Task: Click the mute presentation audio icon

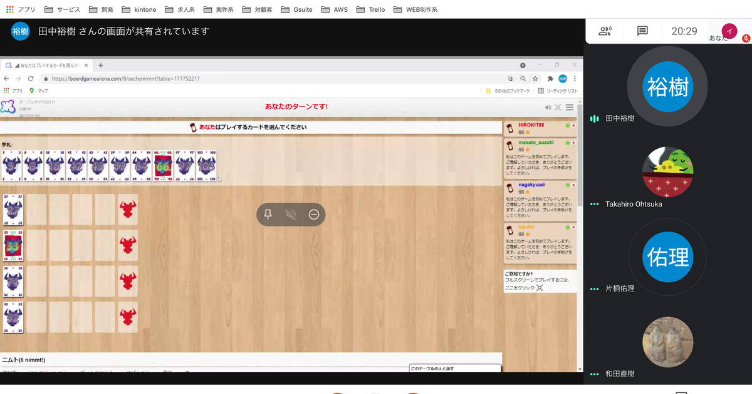Action: [x=291, y=215]
